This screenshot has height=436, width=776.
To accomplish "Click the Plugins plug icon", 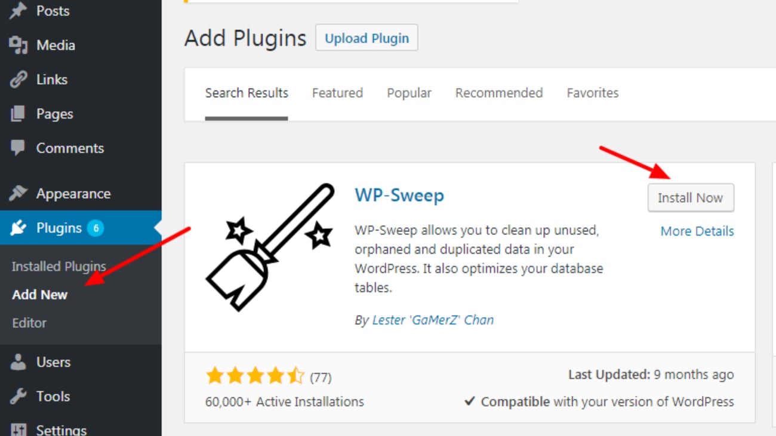I will tap(19, 228).
